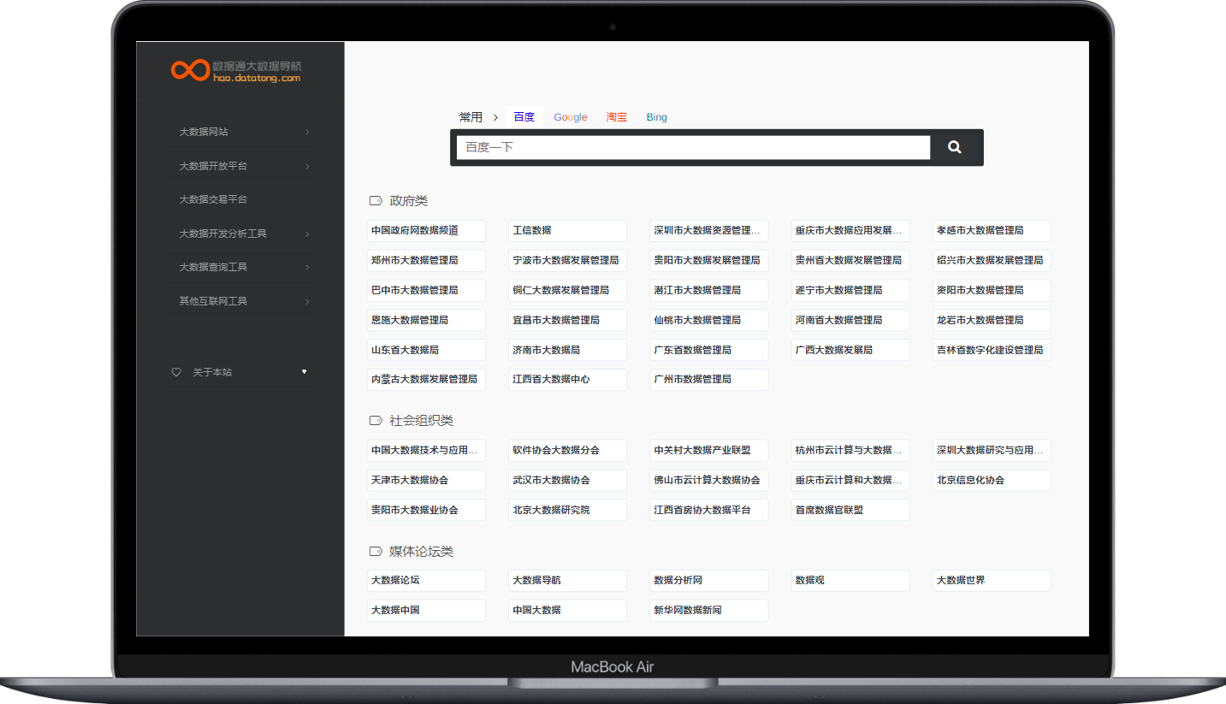Open 首席数据官联盟 link
The height and width of the screenshot is (704, 1226).
tap(850, 510)
